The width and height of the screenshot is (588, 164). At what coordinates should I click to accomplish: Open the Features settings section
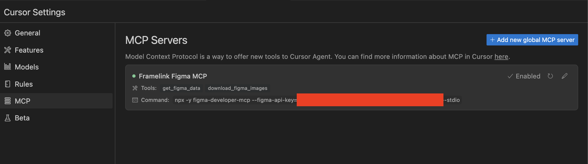pos(56,50)
